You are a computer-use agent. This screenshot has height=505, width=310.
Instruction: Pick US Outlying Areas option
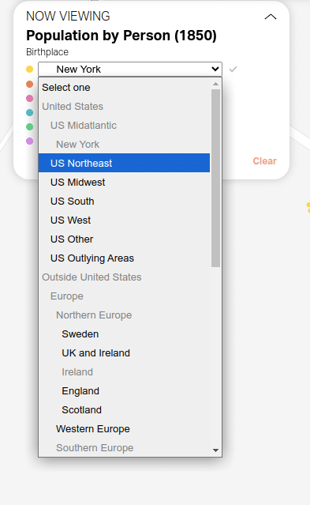coord(124,258)
